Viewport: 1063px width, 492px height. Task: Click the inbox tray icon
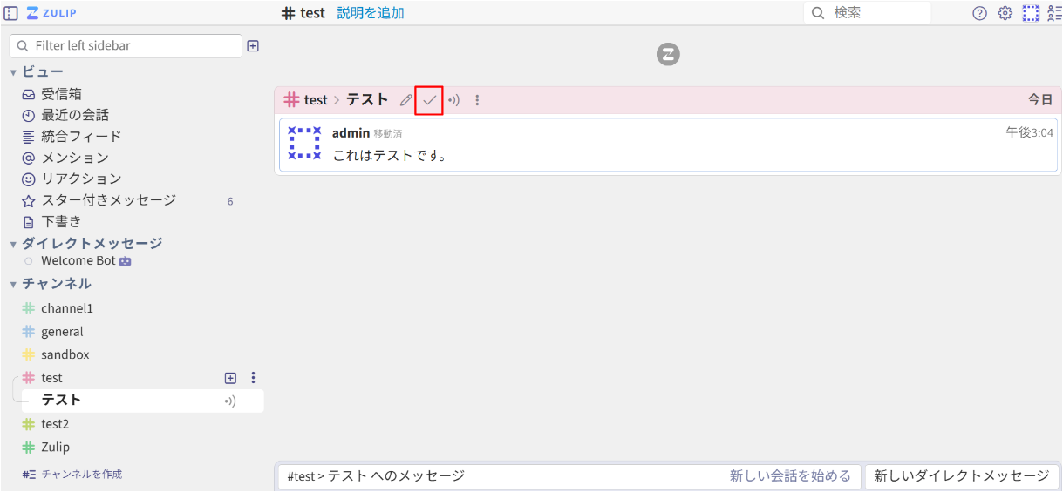29,94
